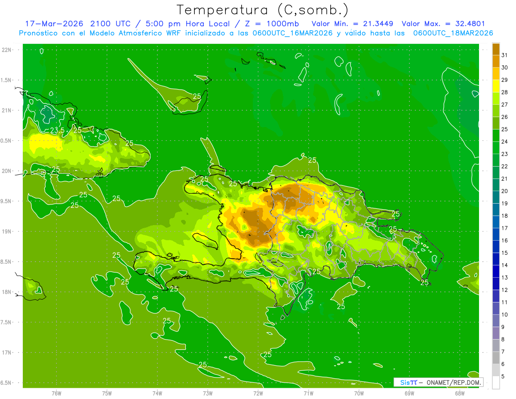This screenshot has height=399, width=516.
Task: Click the '17N' latitude label
Action: pos(6,353)
